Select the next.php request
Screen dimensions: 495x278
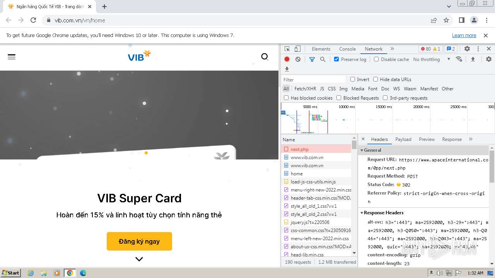316,149
